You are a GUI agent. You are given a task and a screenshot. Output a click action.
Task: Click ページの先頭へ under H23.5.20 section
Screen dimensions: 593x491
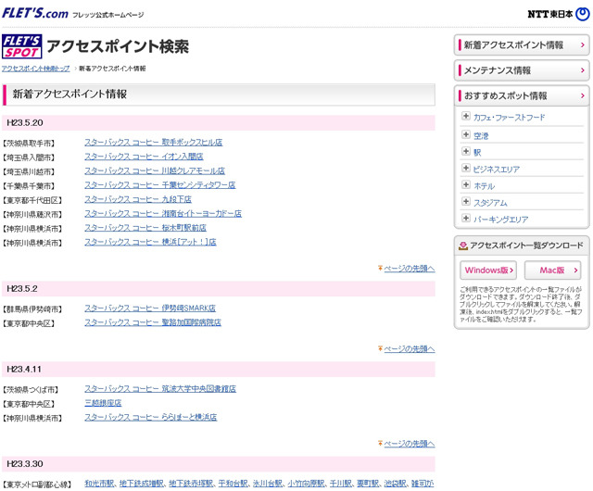[x=410, y=269]
